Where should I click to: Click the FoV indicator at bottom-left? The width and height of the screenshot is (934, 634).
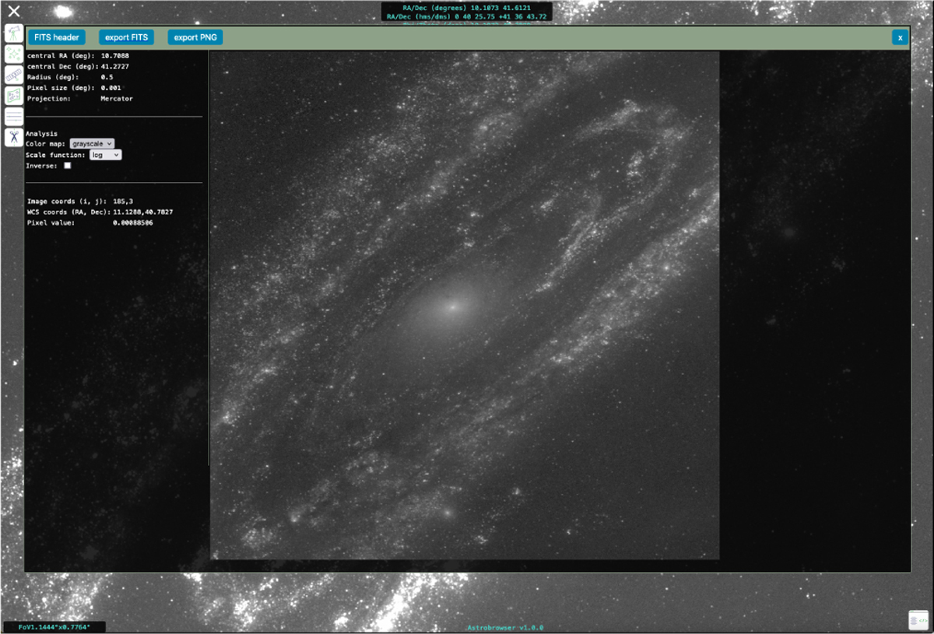pyautogui.click(x=54, y=627)
